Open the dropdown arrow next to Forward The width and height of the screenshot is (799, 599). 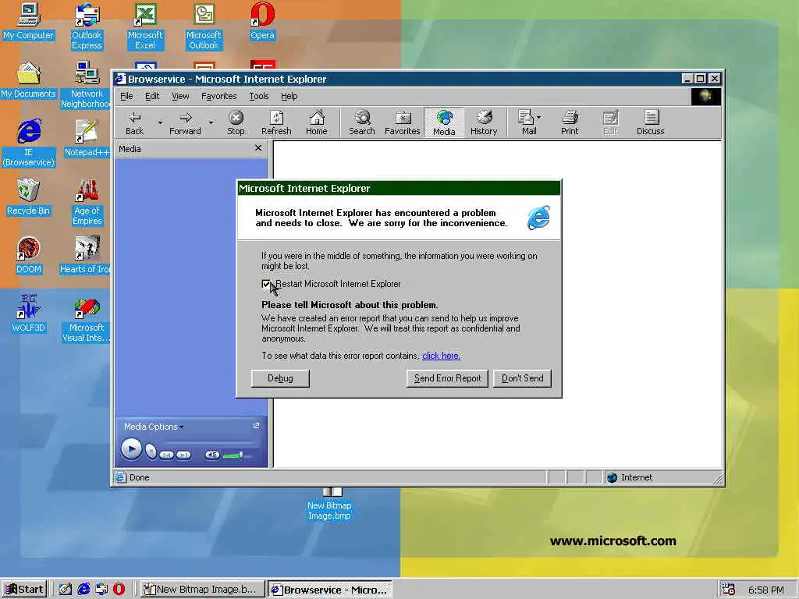[211, 122]
